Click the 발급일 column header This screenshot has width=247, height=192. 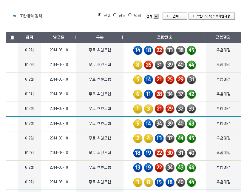click(59, 37)
